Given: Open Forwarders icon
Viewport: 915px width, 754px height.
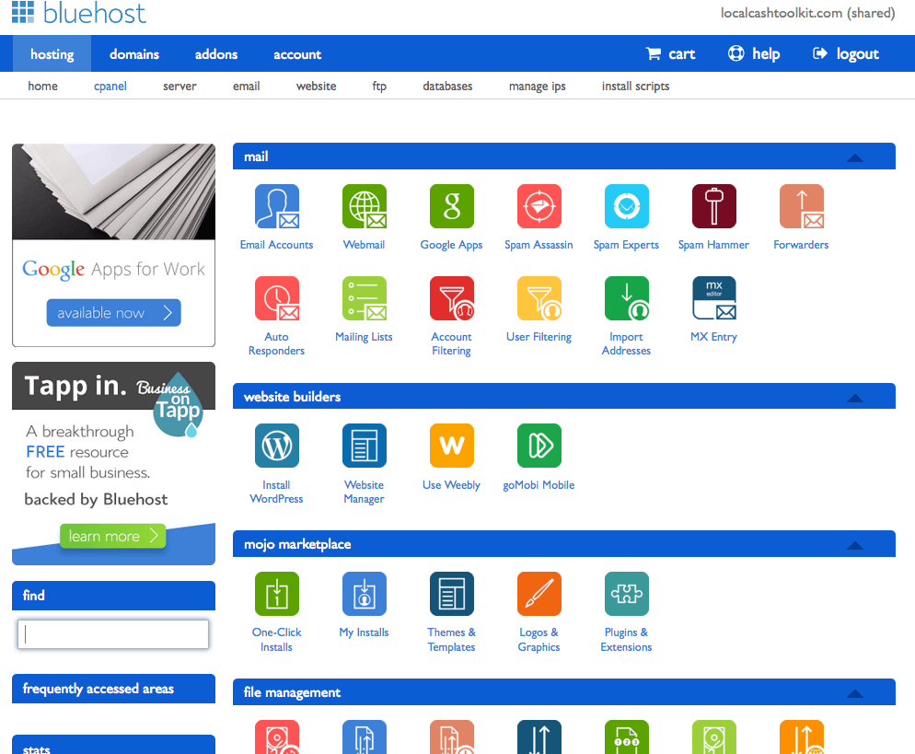Looking at the screenshot, I should 802,206.
